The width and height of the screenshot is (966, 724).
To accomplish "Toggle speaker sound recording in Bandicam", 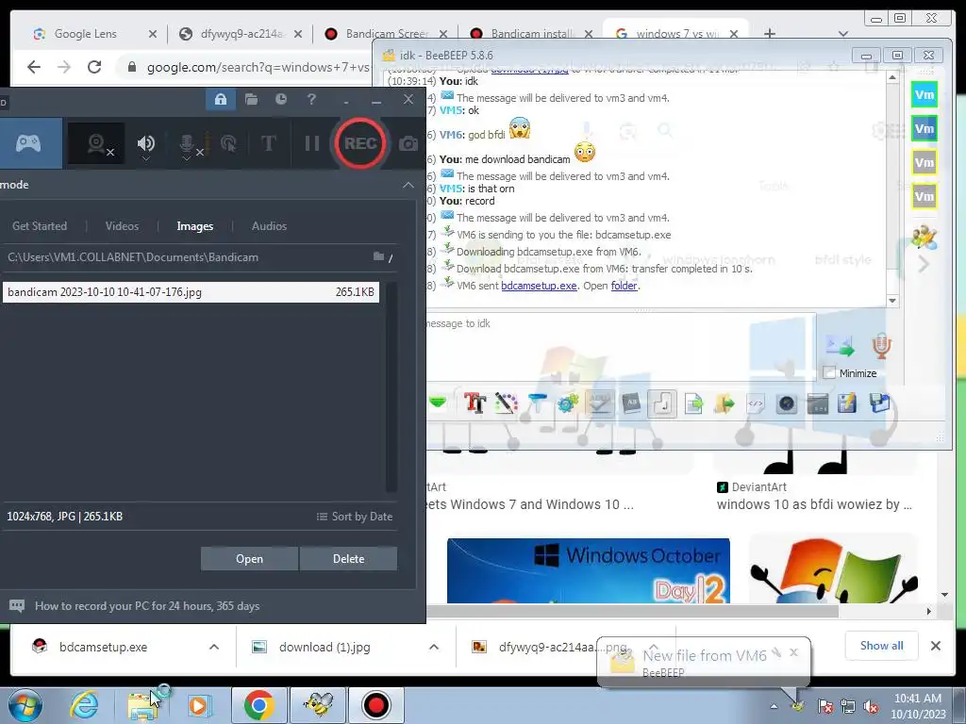I will 146,143.
